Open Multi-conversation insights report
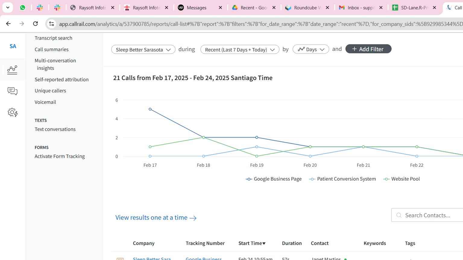The image size is (463, 260). tap(55, 64)
